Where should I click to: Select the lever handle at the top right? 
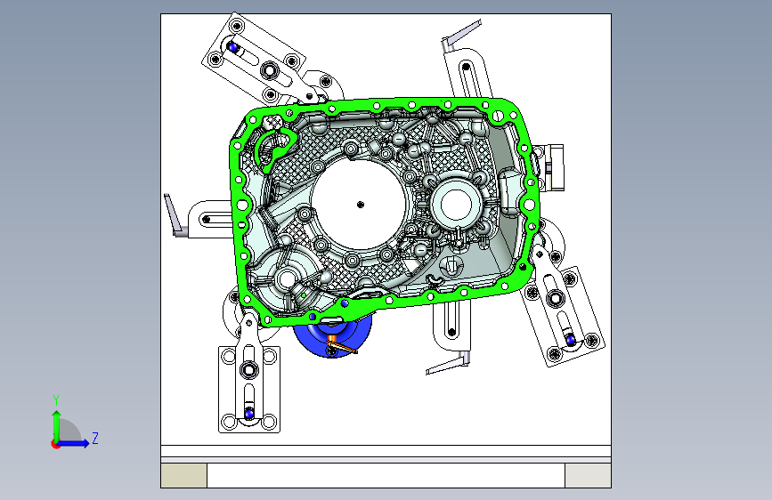460,36
